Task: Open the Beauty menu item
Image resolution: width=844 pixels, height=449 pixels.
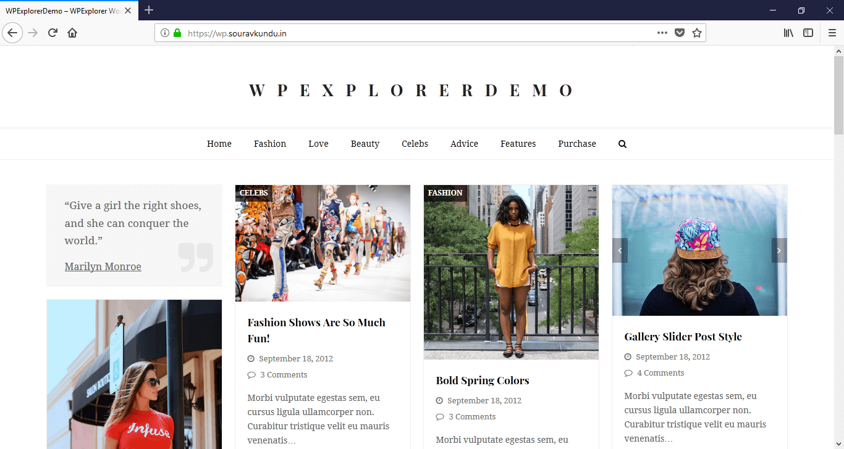Action: click(x=365, y=144)
